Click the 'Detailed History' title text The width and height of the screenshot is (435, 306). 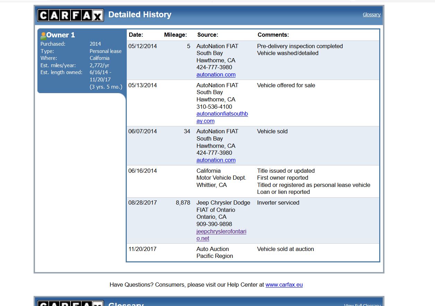140,15
